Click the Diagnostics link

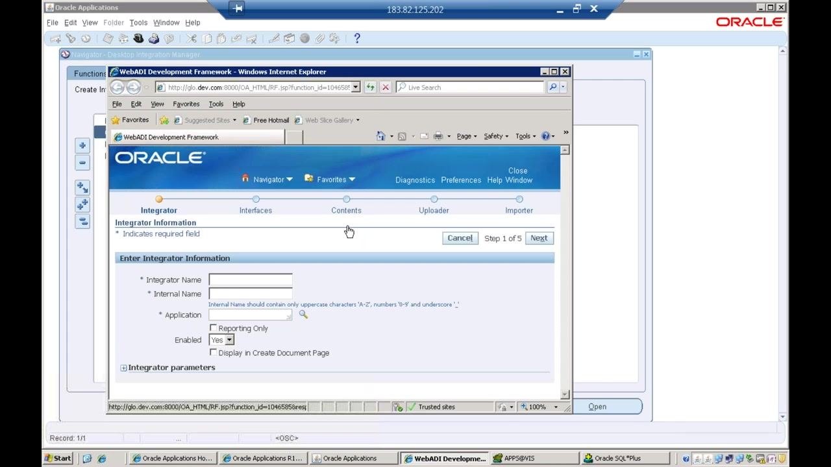(415, 180)
